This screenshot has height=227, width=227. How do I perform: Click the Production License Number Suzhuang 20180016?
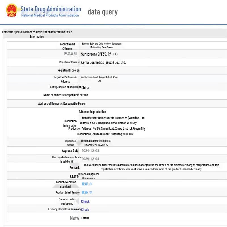tap(105, 134)
